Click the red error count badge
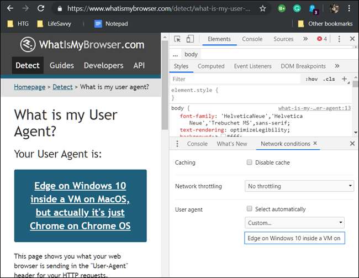 pos(322,39)
